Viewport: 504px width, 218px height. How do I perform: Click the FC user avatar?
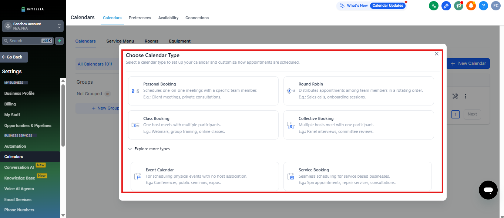pyautogui.click(x=495, y=6)
